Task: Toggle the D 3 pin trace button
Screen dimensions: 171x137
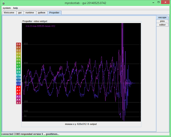Action: click(18, 54)
